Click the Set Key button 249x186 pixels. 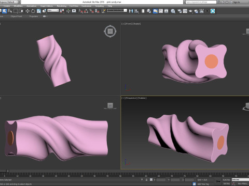(226, 184)
